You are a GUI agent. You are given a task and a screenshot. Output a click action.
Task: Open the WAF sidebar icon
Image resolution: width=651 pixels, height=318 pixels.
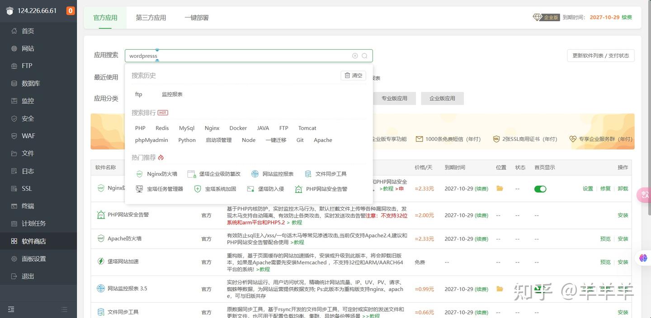click(14, 136)
